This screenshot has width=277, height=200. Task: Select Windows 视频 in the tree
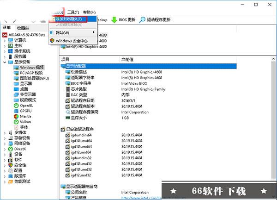(29, 67)
